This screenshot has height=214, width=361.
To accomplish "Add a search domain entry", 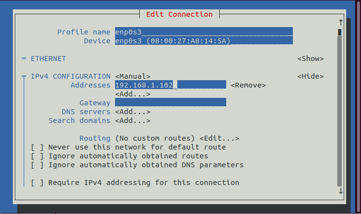I will pos(132,121).
